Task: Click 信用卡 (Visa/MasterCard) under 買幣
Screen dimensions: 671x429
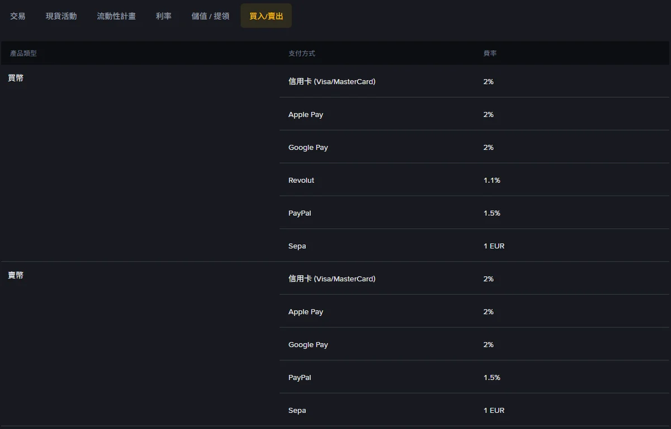Action: click(x=332, y=82)
